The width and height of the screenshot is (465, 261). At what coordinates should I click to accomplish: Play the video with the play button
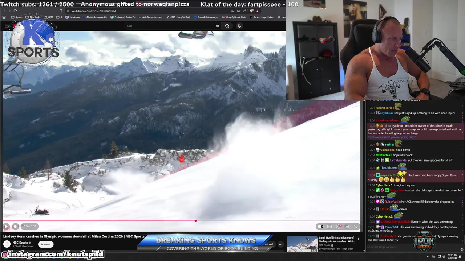click(x=6, y=227)
